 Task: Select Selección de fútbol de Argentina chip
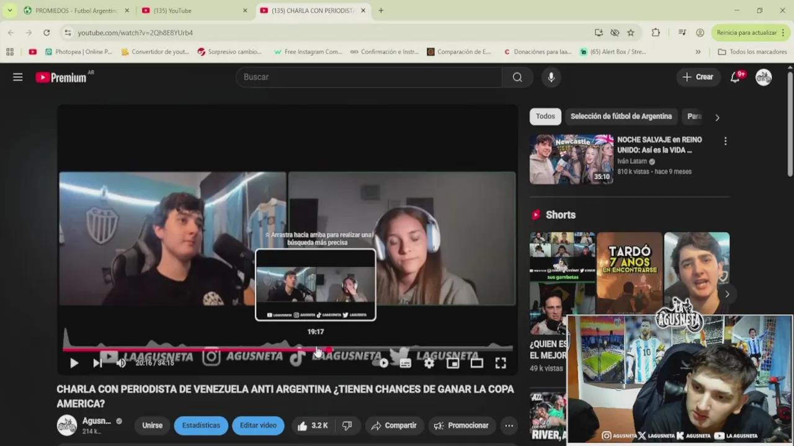[621, 116]
